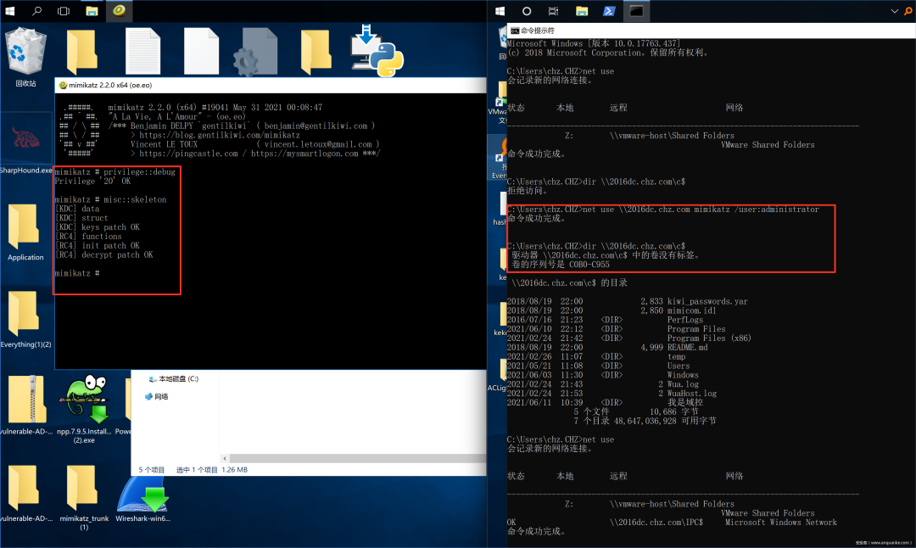Click the 'PerfLogs' directory entry
Screen dimensions: 916x548
point(685,320)
